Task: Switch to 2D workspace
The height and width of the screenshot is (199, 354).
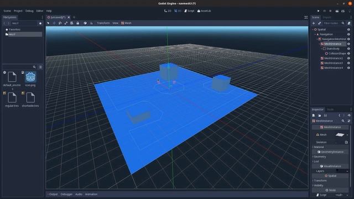Action: [168, 11]
